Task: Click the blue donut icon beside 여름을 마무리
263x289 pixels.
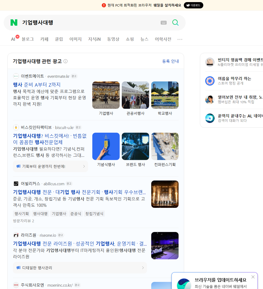Action: click(x=210, y=81)
